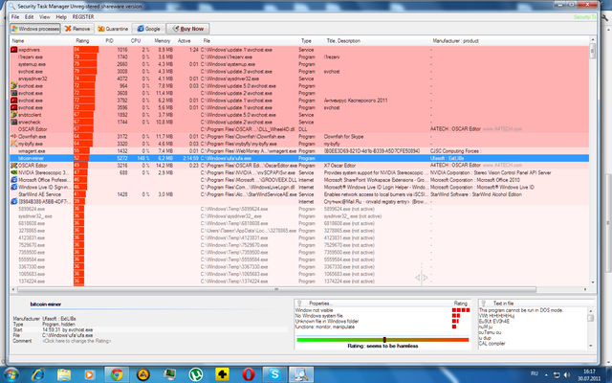Viewport: 612px width, 383px height.
Task: Select the bitcoin-miner process row
Action: click(x=299, y=158)
